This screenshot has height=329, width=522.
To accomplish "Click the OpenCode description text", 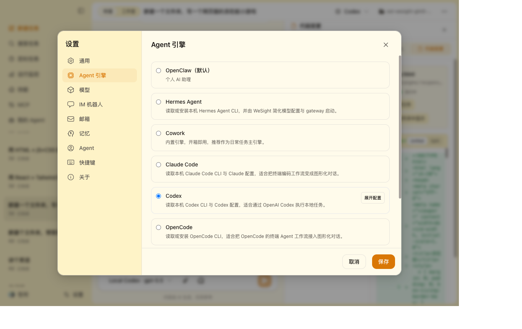I will click(255, 236).
